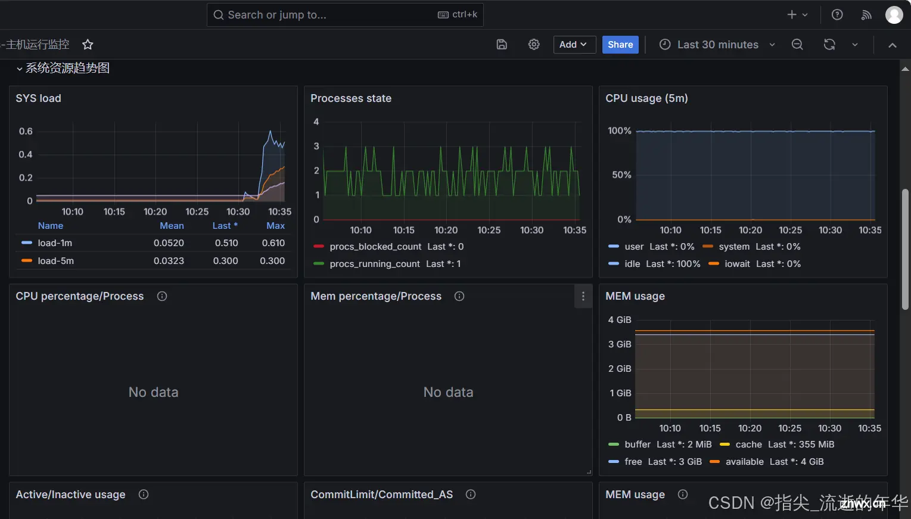Sort the SYS load legend by Last *
911x519 pixels.
(x=225, y=226)
